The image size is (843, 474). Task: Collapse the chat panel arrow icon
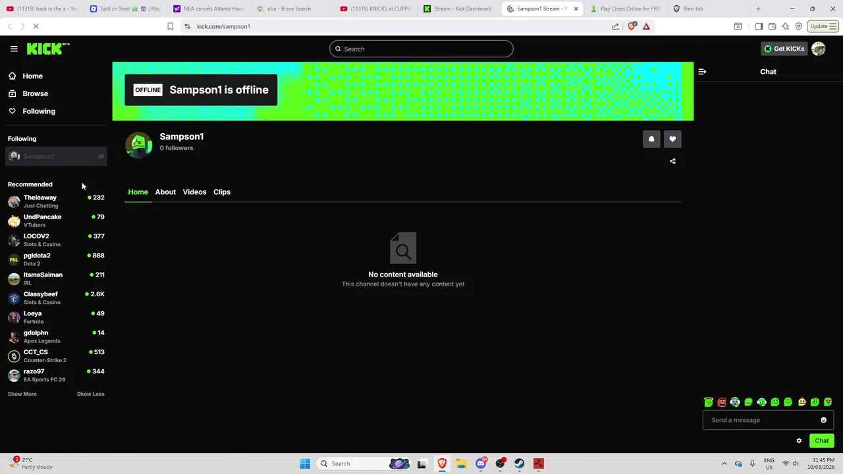tap(702, 72)
